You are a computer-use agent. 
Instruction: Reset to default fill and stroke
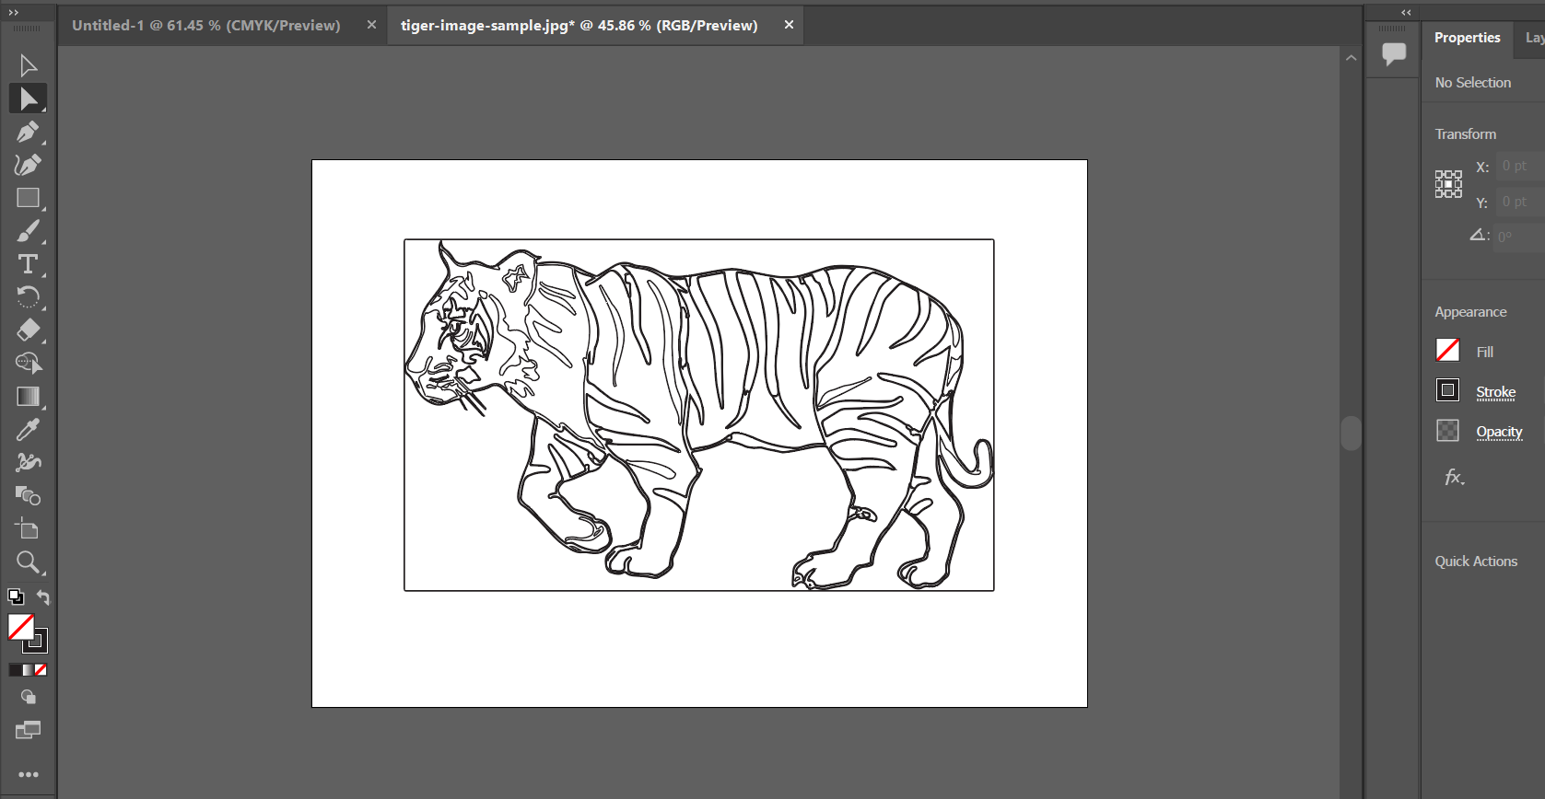(x=15, y=596)
